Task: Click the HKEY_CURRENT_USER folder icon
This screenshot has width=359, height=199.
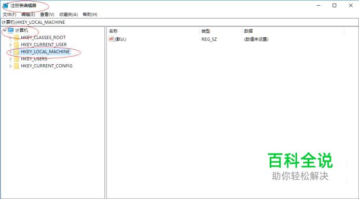Action: [17, 45]
